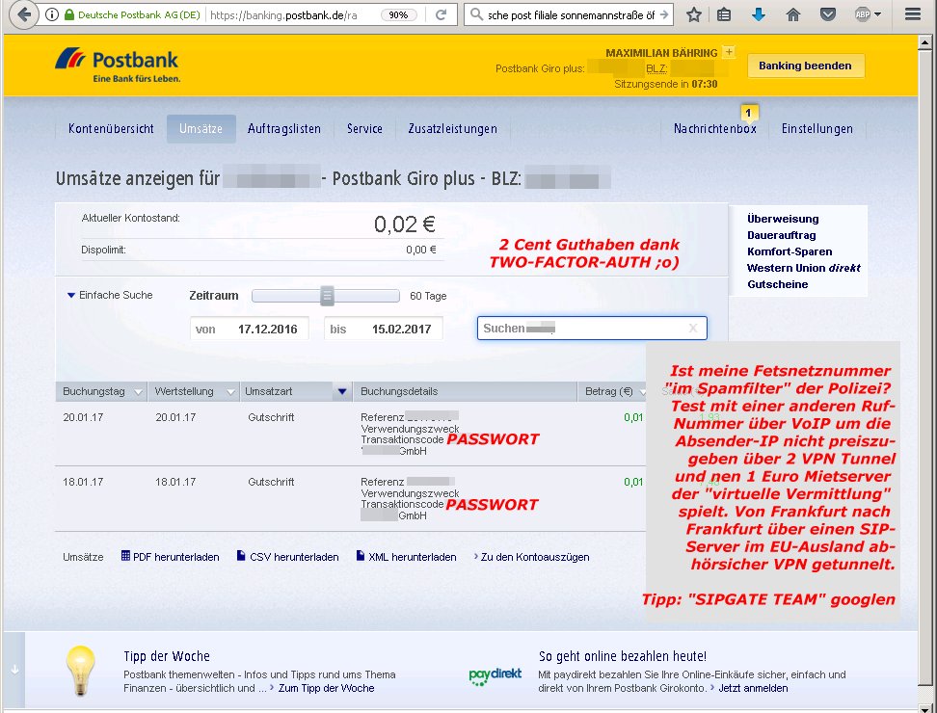Open the Einstellungen tab

point(817,128)
